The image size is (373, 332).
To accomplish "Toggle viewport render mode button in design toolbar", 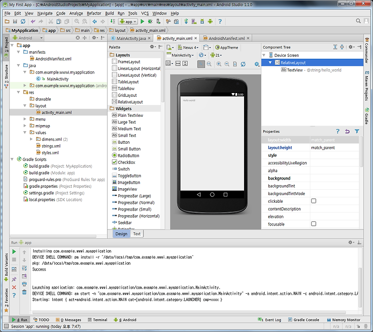I will pos(168,64).
